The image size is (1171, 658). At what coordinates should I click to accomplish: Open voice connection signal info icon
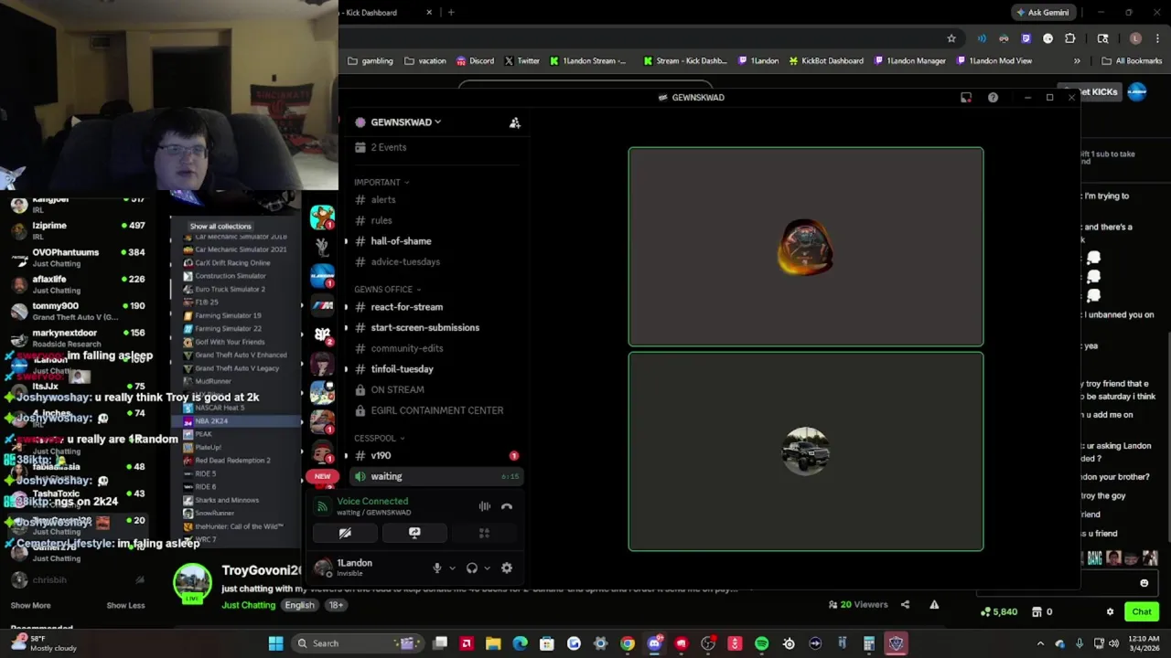322,506
